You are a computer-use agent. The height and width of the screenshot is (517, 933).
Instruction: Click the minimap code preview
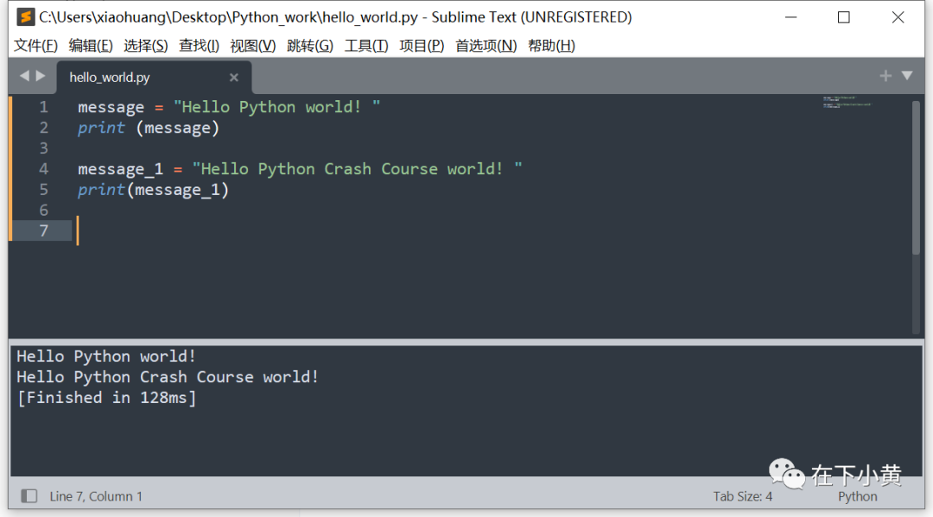(x=847, y=102)
